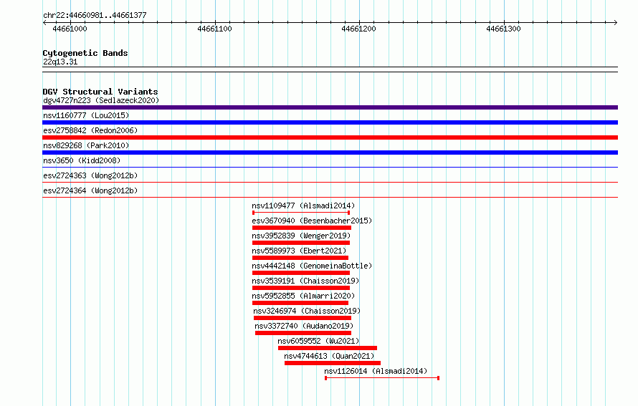Screen dimensions: 638x406
Task: Click the 44661100 ruler position label
Action: click(214, 29)
